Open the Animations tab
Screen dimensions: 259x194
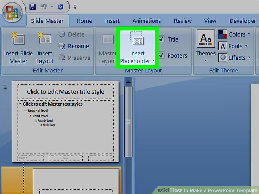(x=147, y=21)
